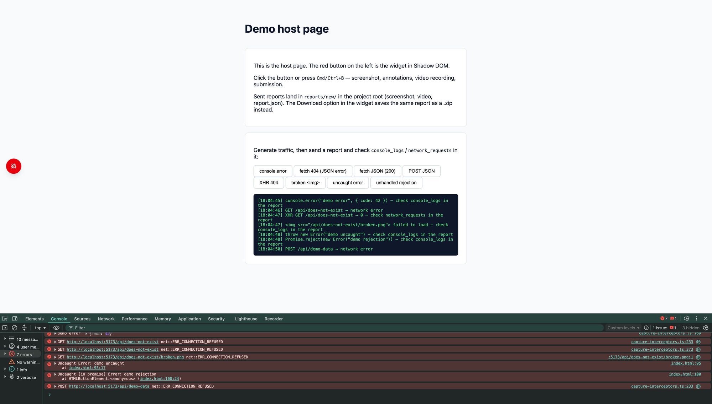Click the XHR 404 button
The height and width of the screenshot is (404, 712).
tap(269, 183)
